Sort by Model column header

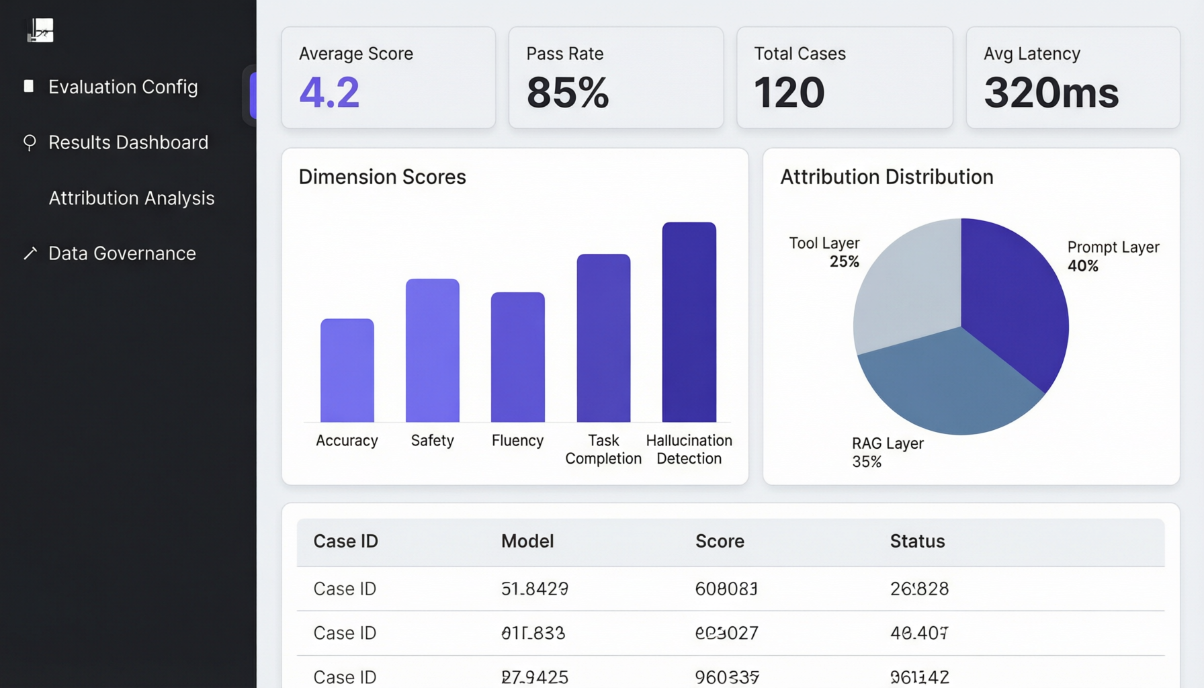click(527, 541)
